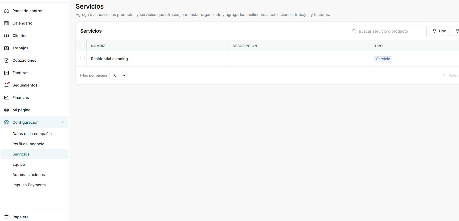Screen dimensions: 459x221
Task: Focus the Buscar servicio o producto field
Action: 387,31
